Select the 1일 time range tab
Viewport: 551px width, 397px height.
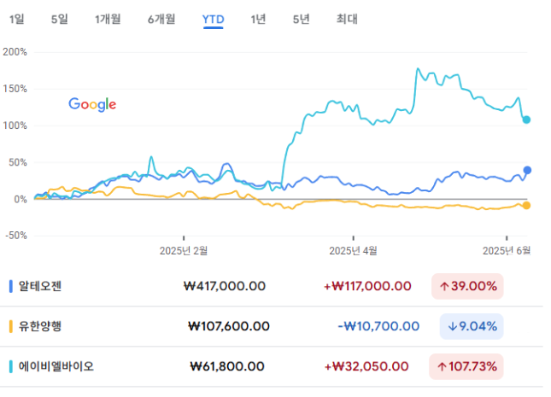click(x=16, y=19)
